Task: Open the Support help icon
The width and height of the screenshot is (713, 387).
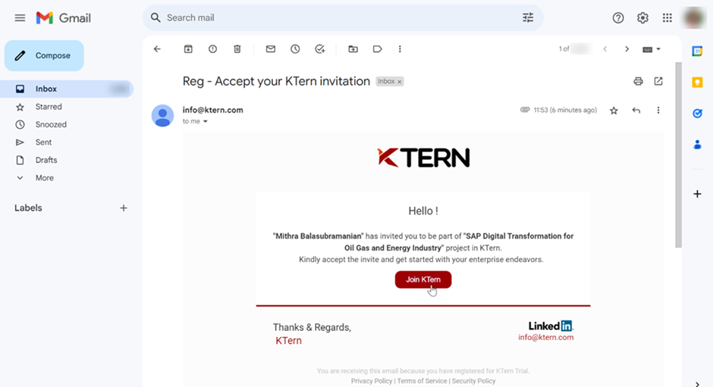Action: point(617,17)
